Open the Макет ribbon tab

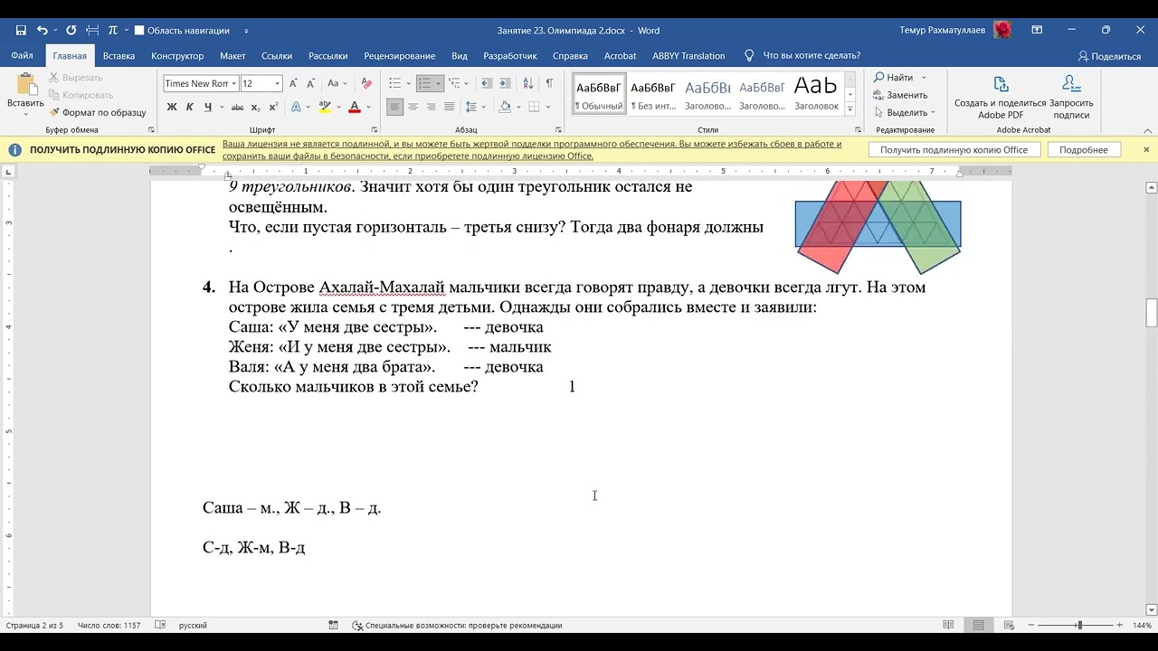[233, 56]
